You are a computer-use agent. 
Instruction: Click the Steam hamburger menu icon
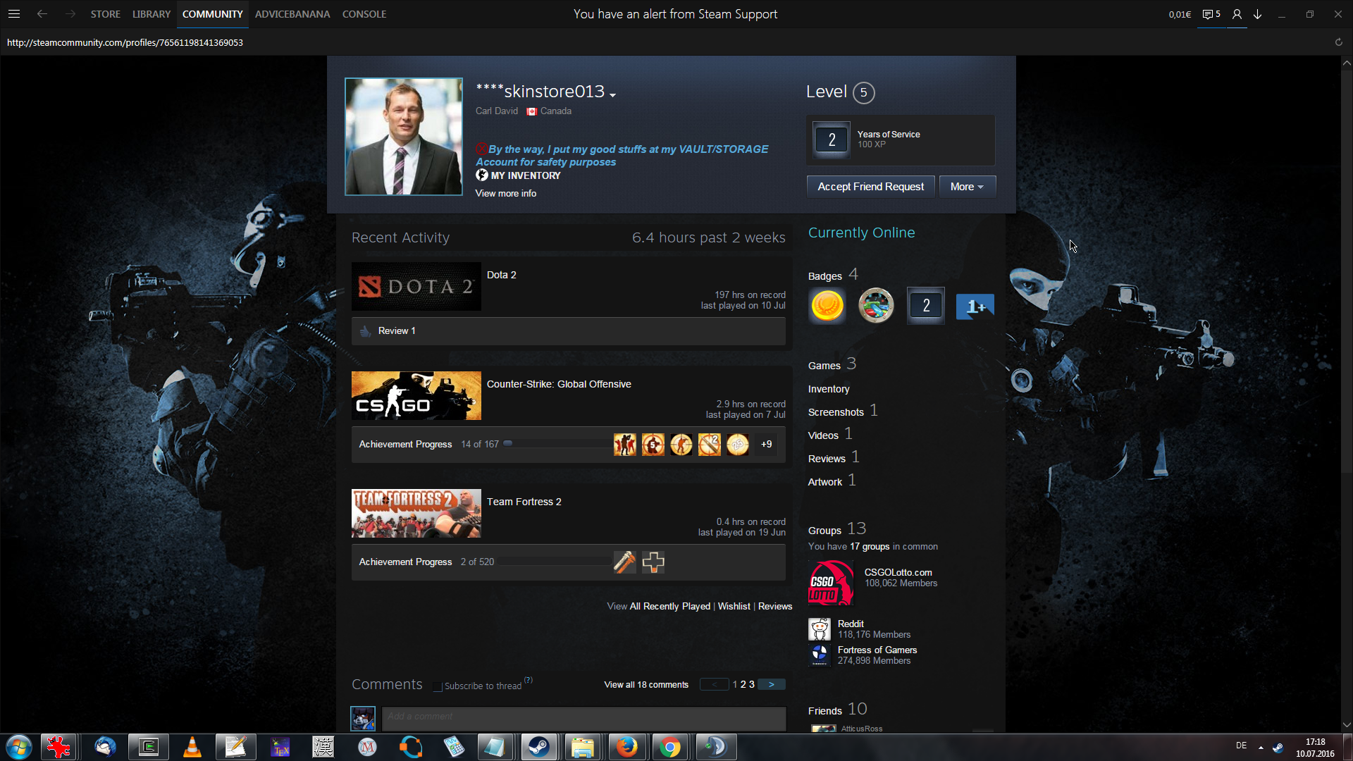pos(14,14)
